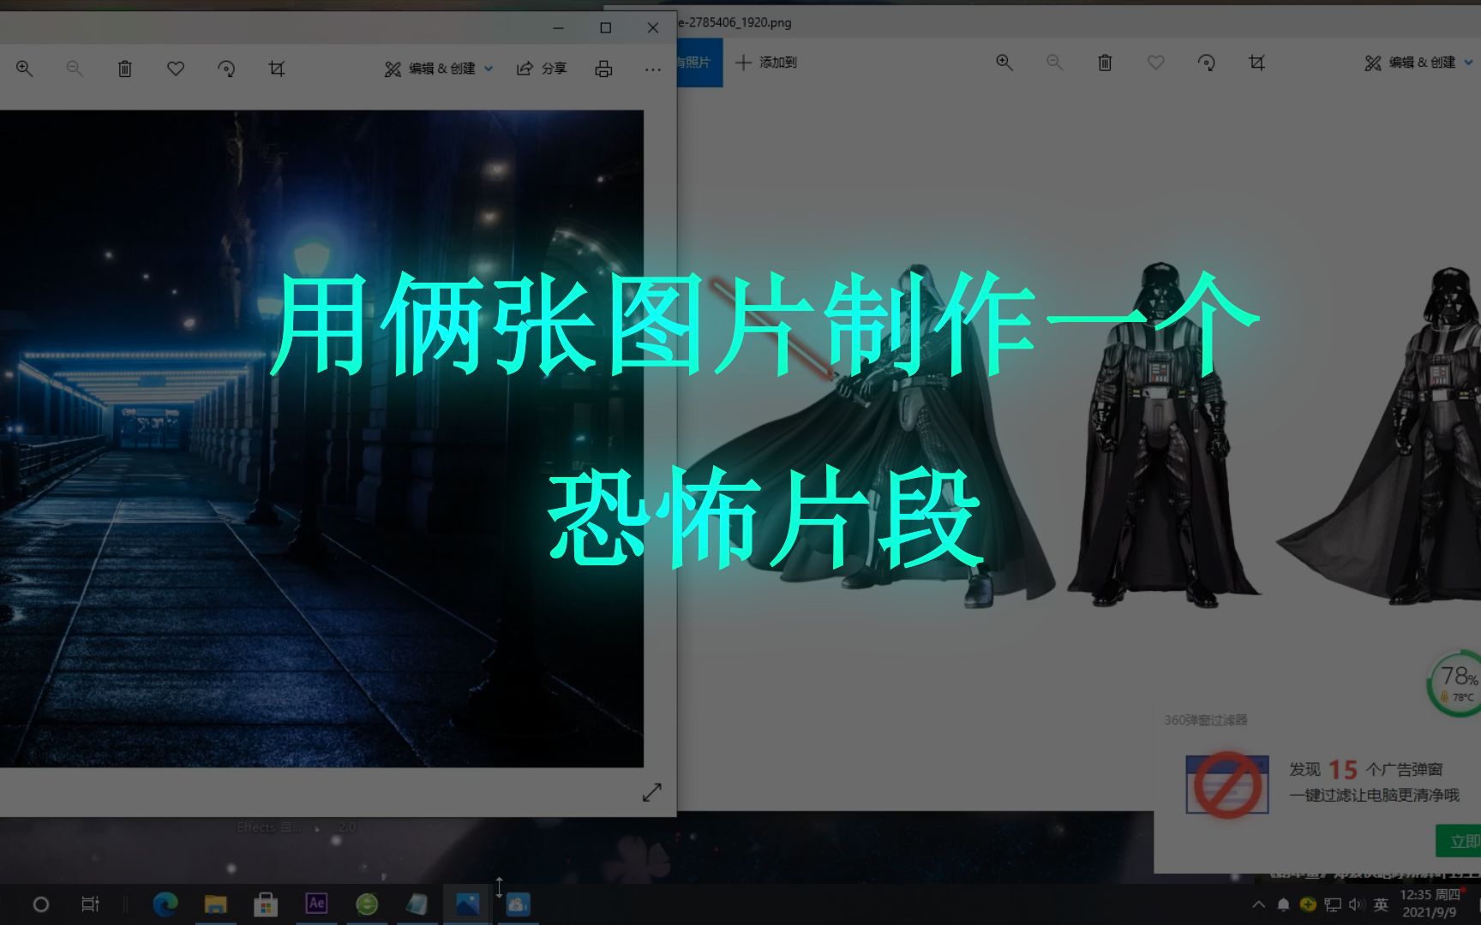Maximize the street photo window

tap(606, 27)
